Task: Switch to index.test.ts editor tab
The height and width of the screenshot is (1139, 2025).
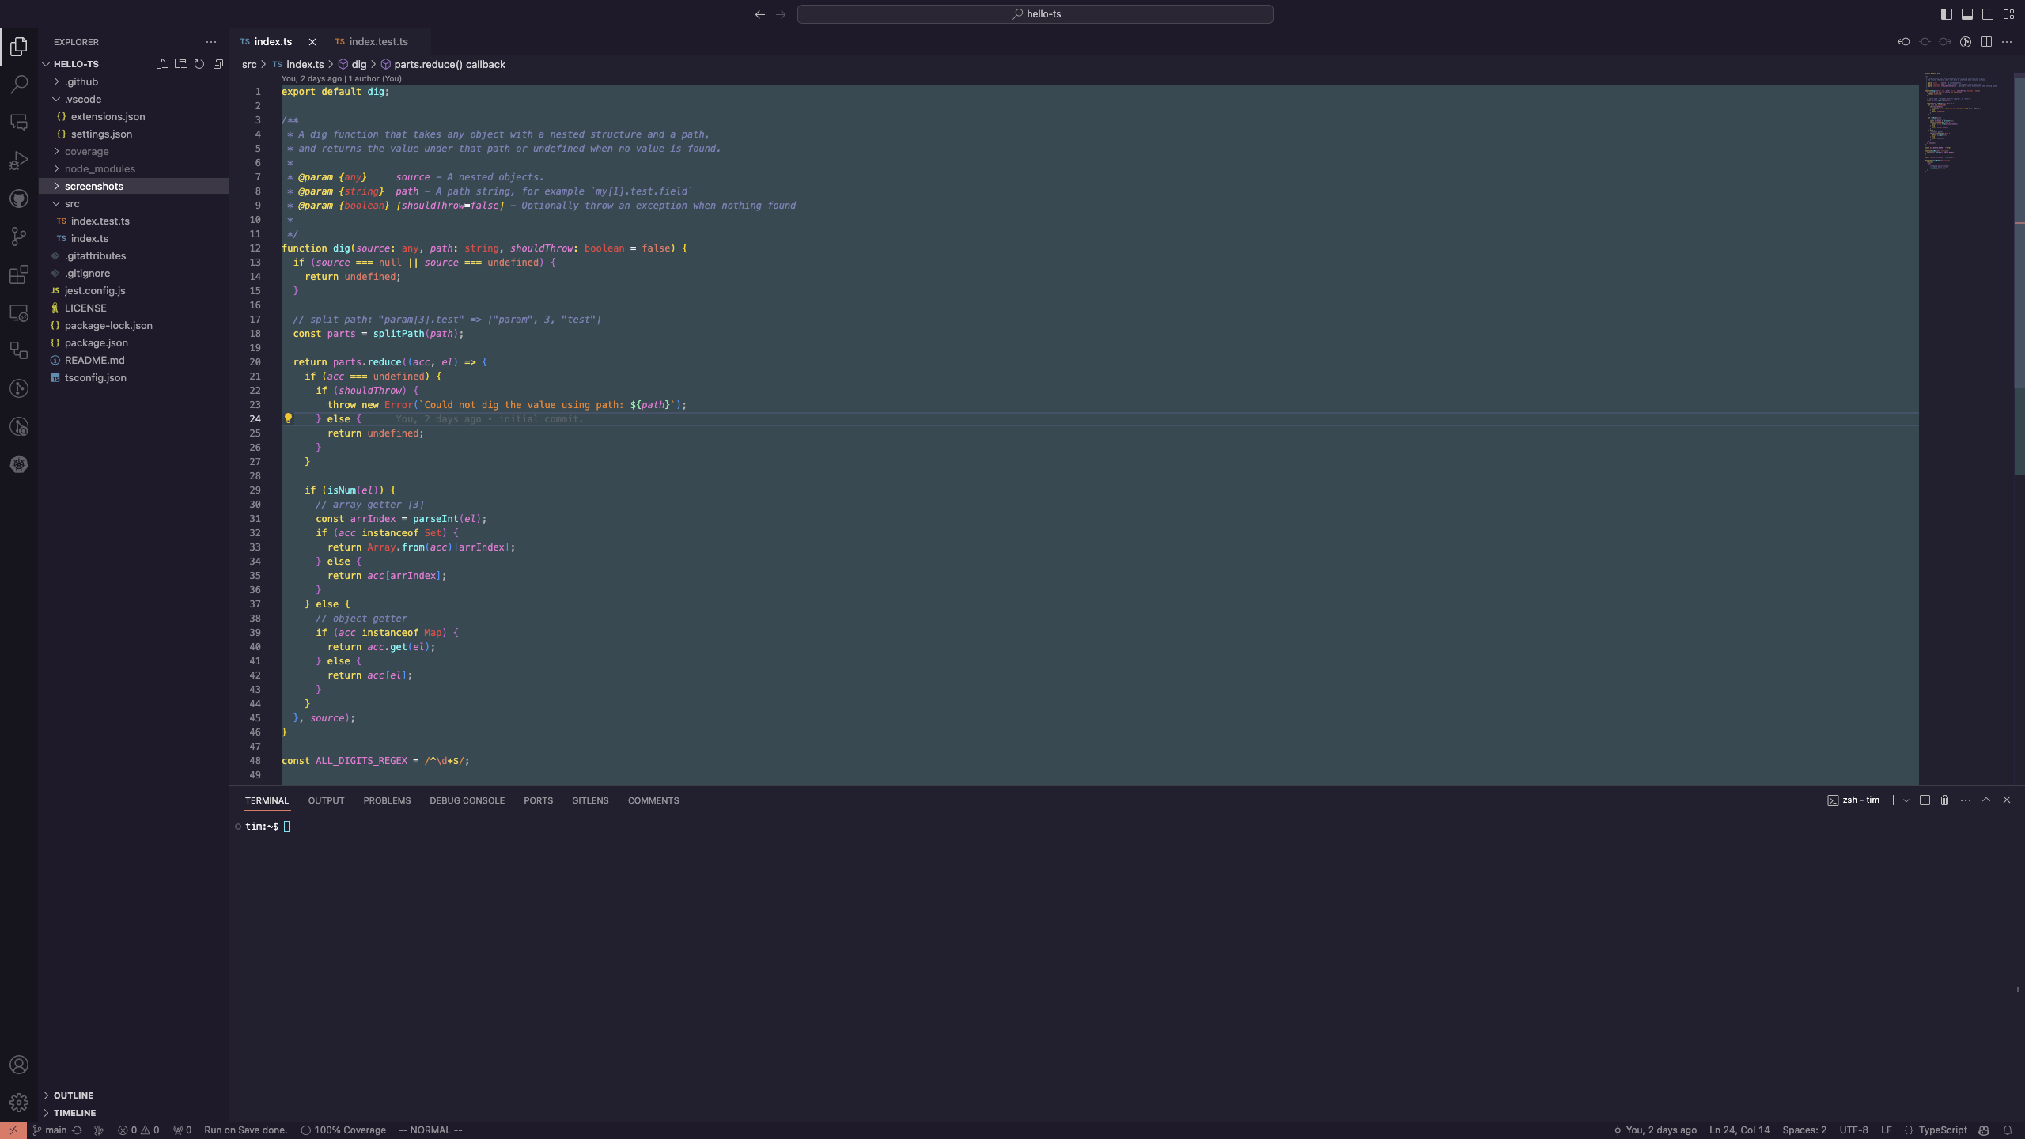Action: tap(378, 42)
